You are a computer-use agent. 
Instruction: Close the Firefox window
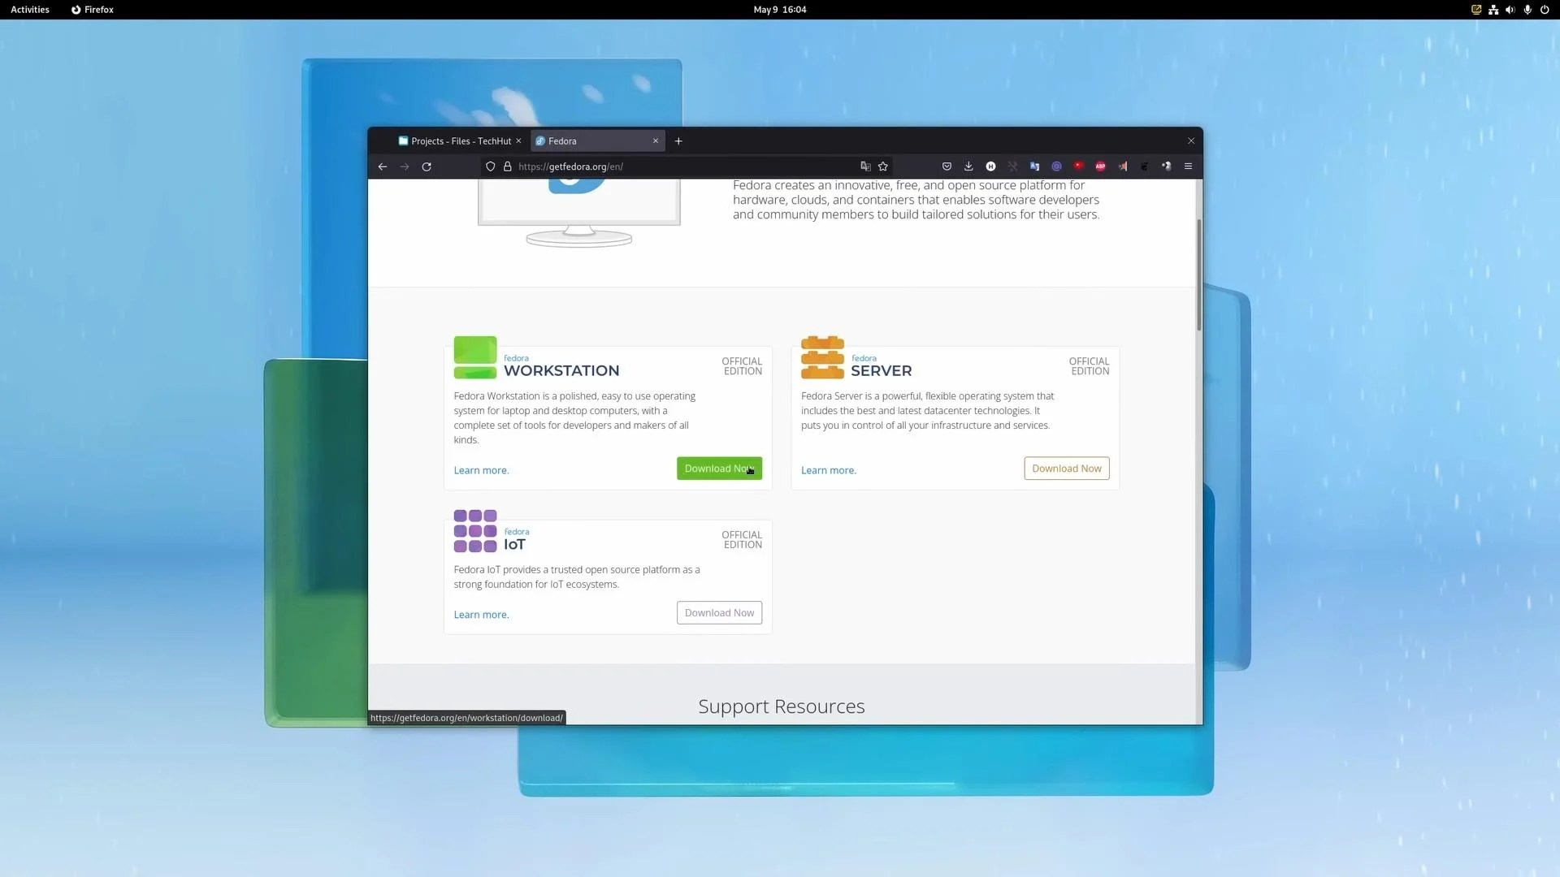pos(1191,141)
